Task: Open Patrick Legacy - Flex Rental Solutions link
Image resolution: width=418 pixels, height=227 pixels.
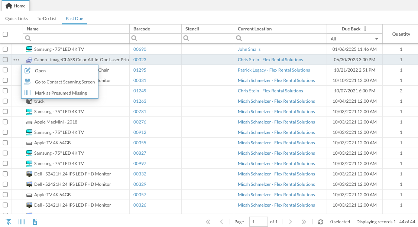Action: 274,70
